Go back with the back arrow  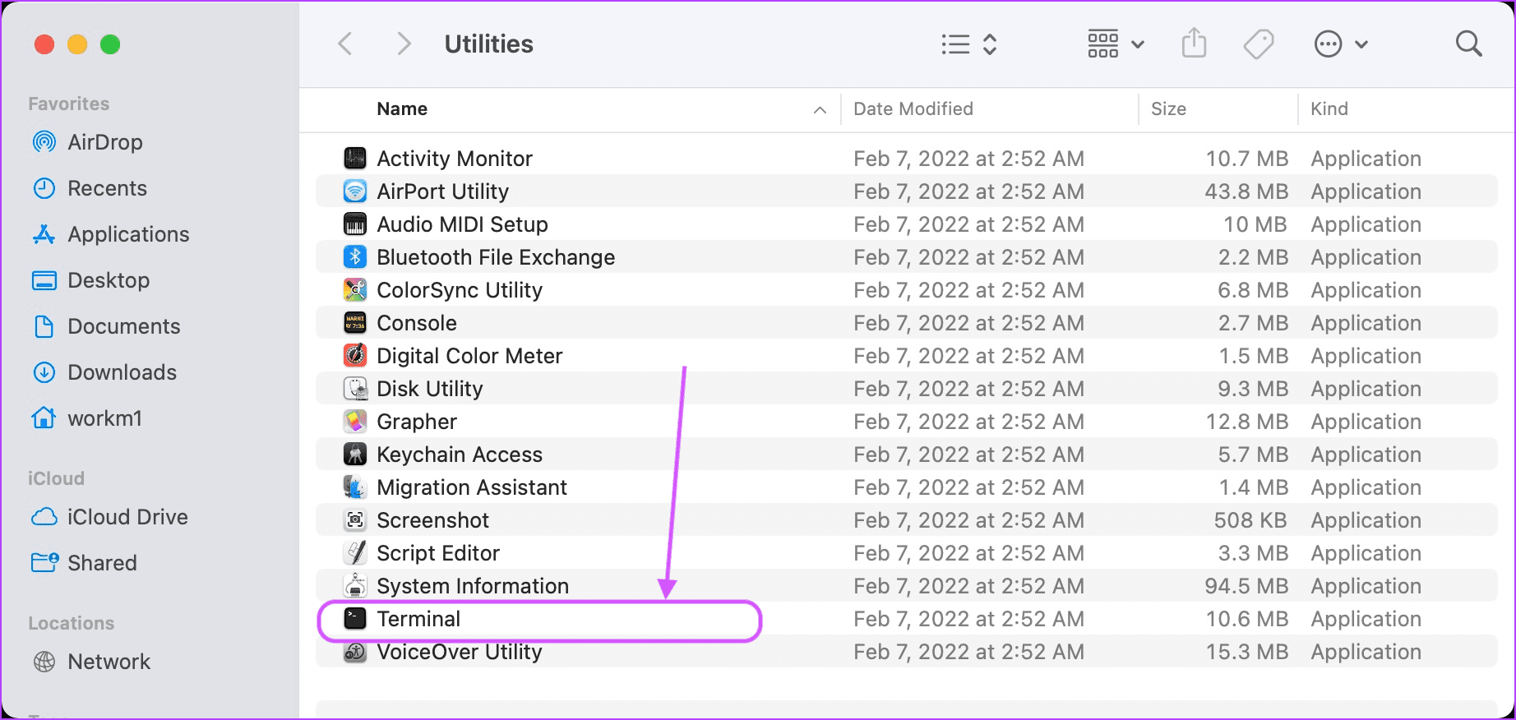point(345,44)
